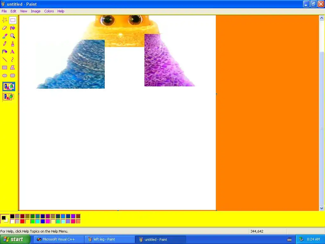Pick the brown color swatch
Screen dimensions: 325x244
[78, 216]
